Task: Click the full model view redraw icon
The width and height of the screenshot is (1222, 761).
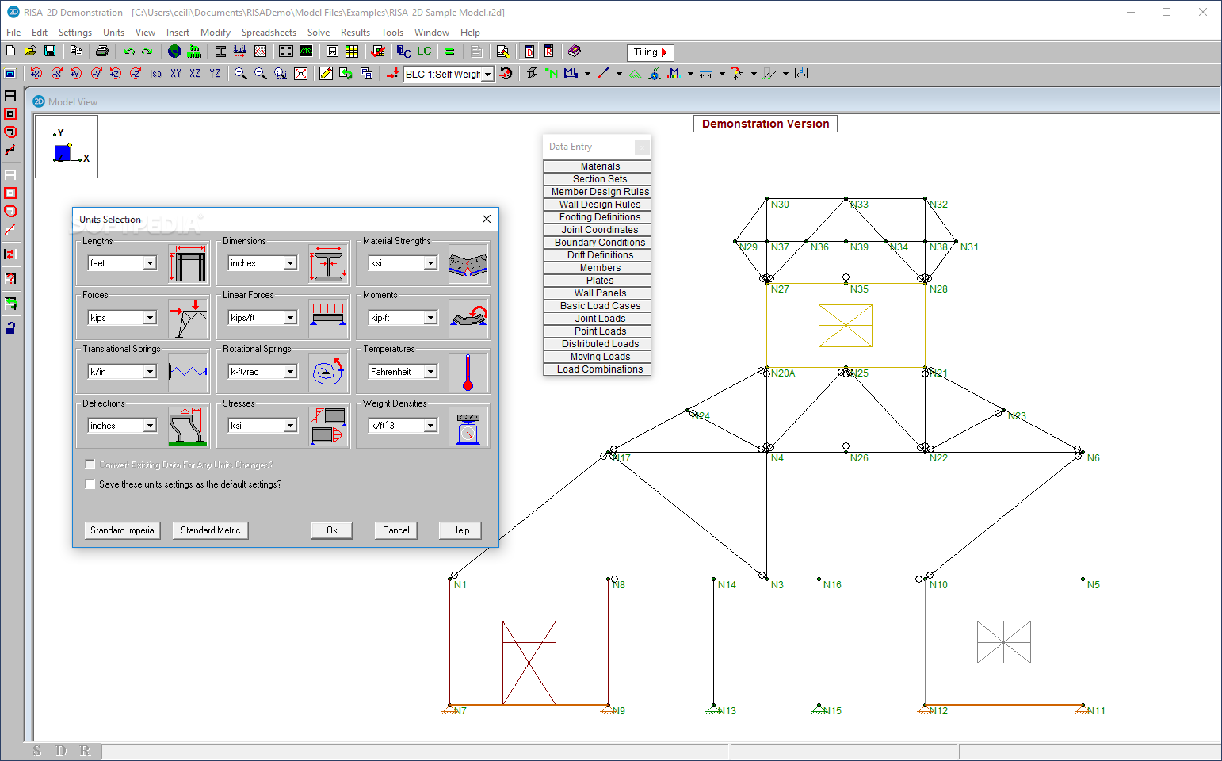Action: [300, 73]
